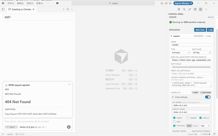Click the custom headers JSON textarea
218x136 pixels.
click(x=191, y=84)
